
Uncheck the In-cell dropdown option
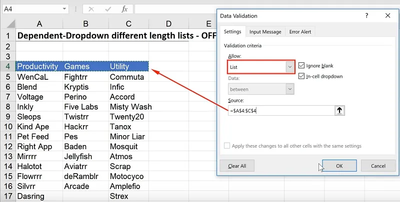pos(301,76)
